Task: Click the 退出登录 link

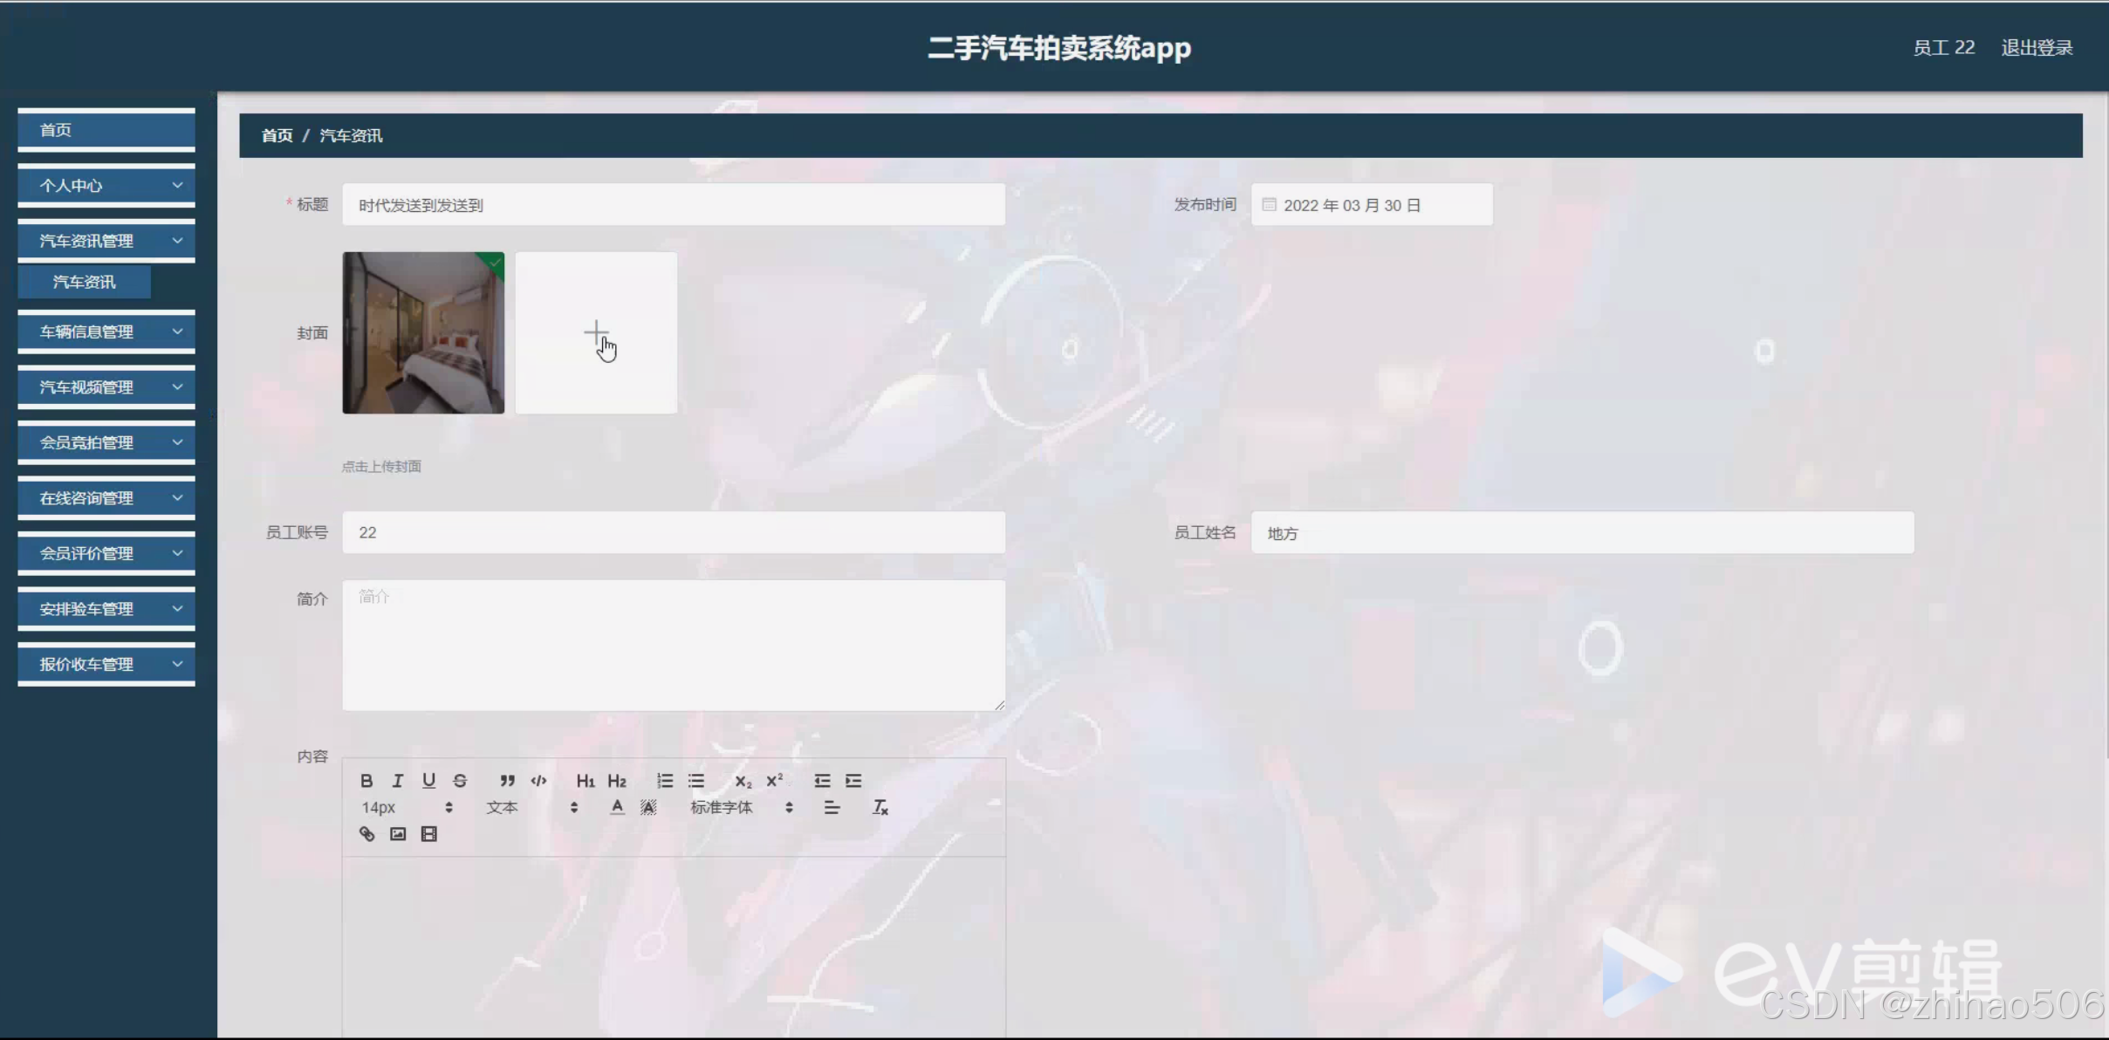Action: 2037,48
